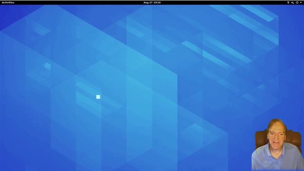Expand the system menu dropdown arrow

301,2
